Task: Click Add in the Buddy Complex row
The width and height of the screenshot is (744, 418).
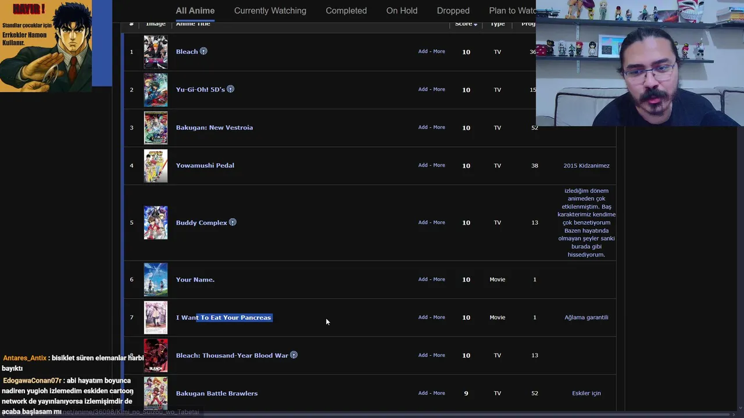Action: 423,222
